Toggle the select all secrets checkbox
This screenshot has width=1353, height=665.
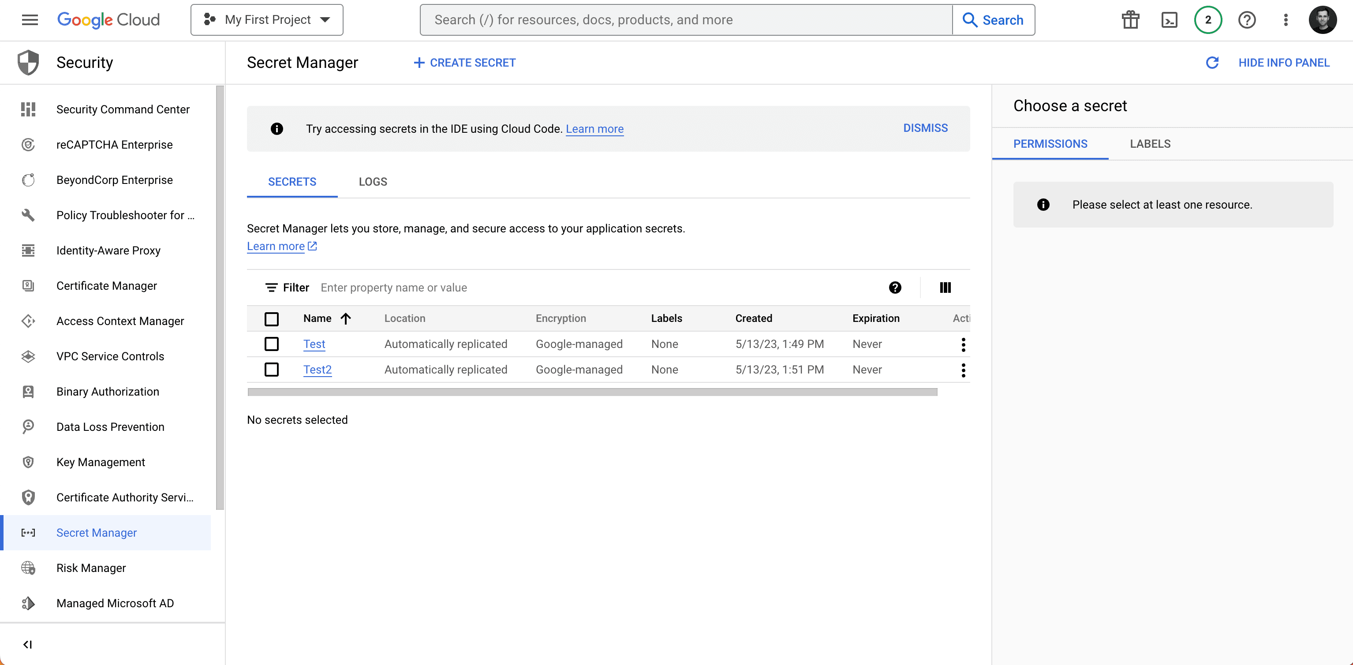click(x=272, y=318)
